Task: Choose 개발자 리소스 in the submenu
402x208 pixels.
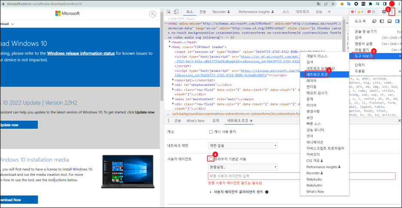Action: pos(324,56)
